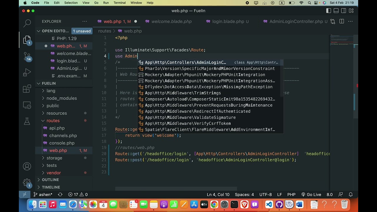Image resolution: width=377 pixels, height=212 pixels.
Task: Open problems indicator showing 17 errors
Action: coord(78,194)
